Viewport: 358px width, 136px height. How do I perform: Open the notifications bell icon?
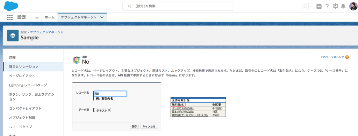343,7
